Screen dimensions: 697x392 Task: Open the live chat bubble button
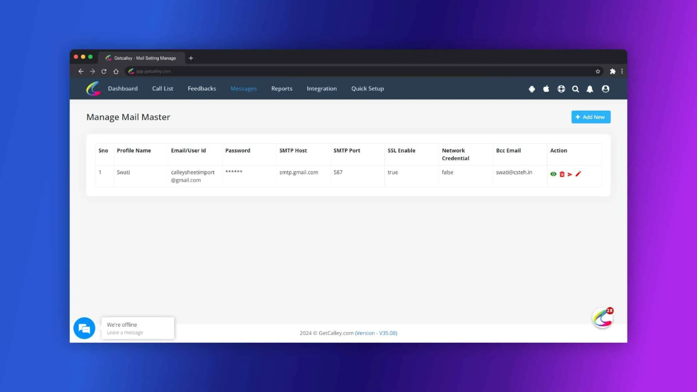[84, 328]
